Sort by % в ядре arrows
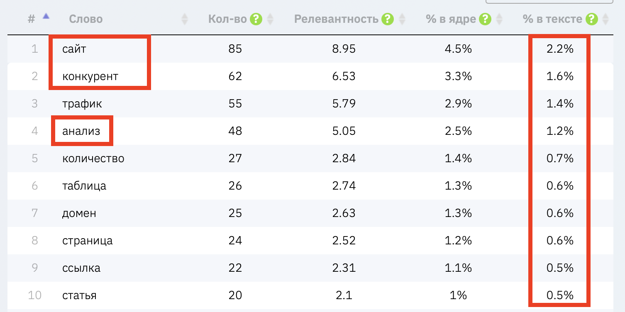 coord(499,19)
